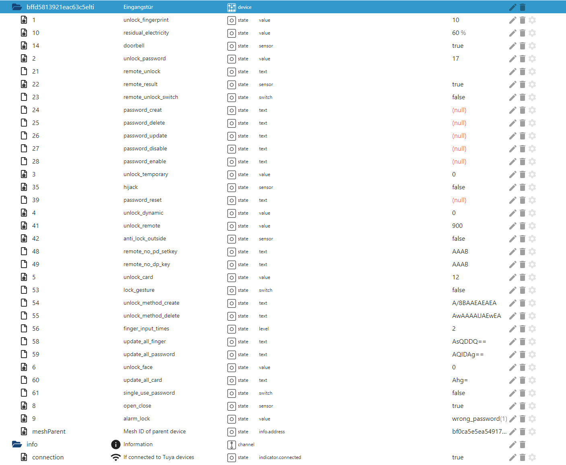The height and width of the screenshot is (465, 566).
Task: Click the indicator.connected role text
Action: [x=280, y=457]
